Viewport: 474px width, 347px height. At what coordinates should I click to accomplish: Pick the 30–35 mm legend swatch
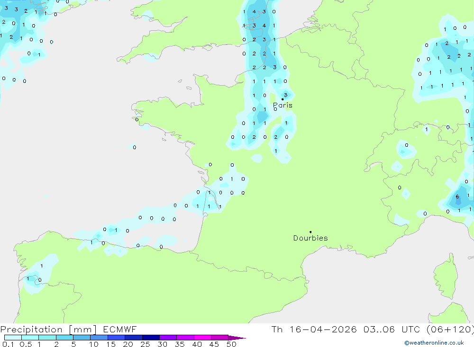[168, 338]
